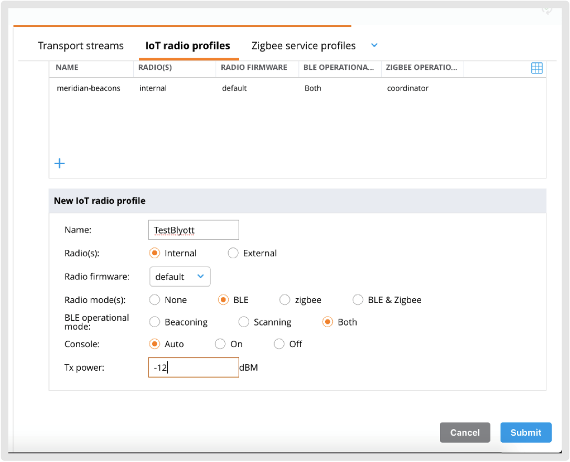Set radio mode to None
Viewport: 570px width, 462px height.
[x=155, y=300]
